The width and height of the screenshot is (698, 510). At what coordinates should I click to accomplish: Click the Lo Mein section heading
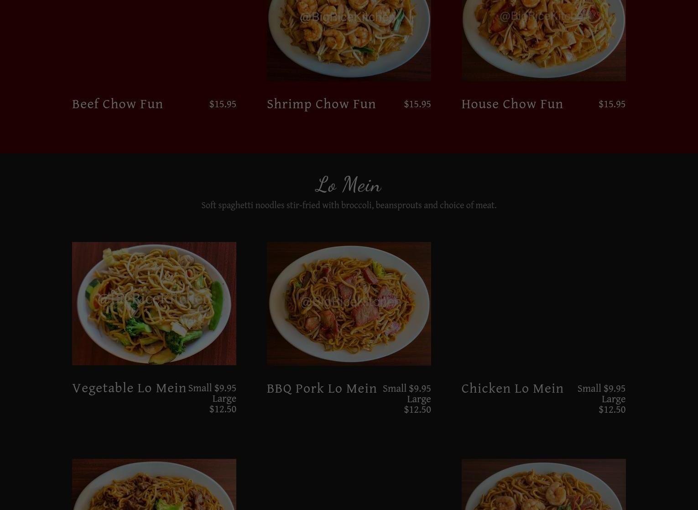point(349,185)
